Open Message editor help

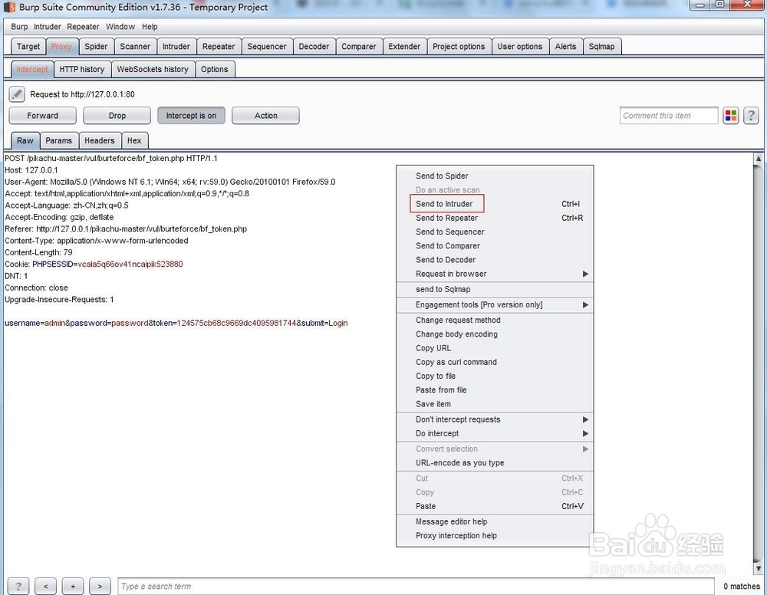495,521
